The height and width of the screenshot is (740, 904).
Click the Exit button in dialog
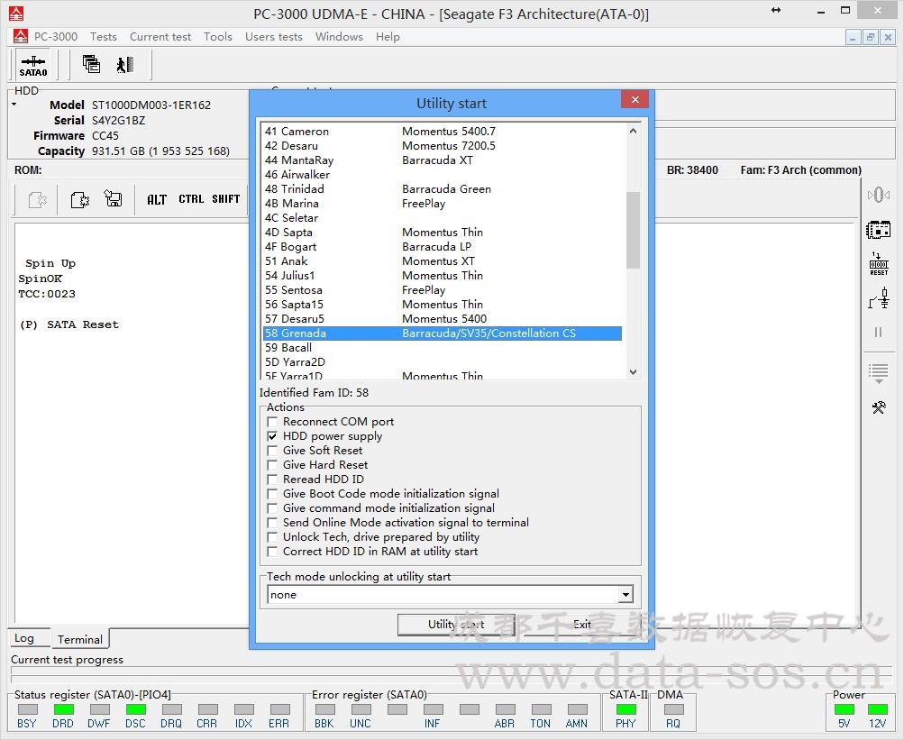[x=582, y=625]
